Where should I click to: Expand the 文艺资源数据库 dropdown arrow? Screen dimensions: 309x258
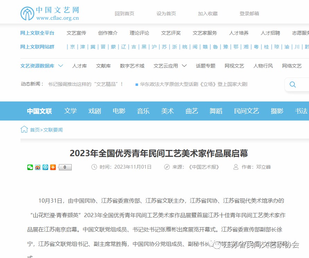click(x=61, y=65)
